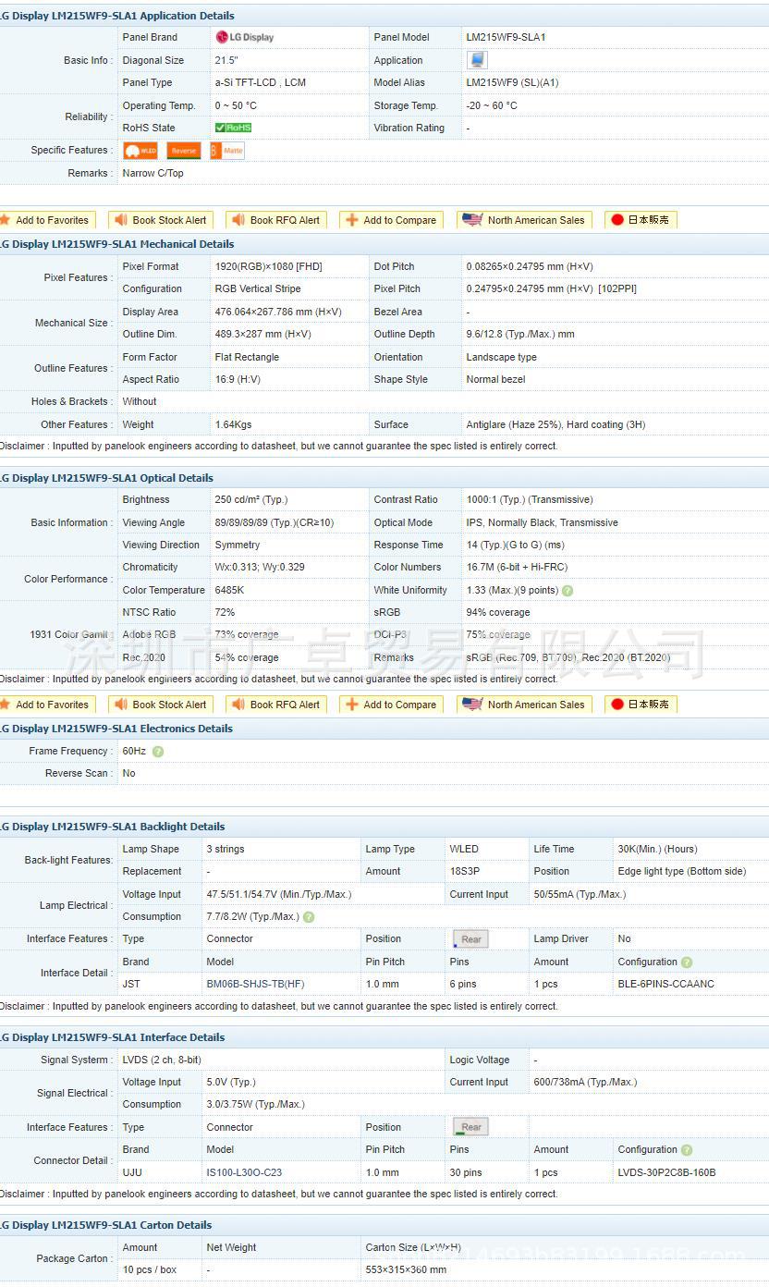This screenshot has width=769, height=1287.
Task: Click the Electronics Details section heading
Action: 116,729
